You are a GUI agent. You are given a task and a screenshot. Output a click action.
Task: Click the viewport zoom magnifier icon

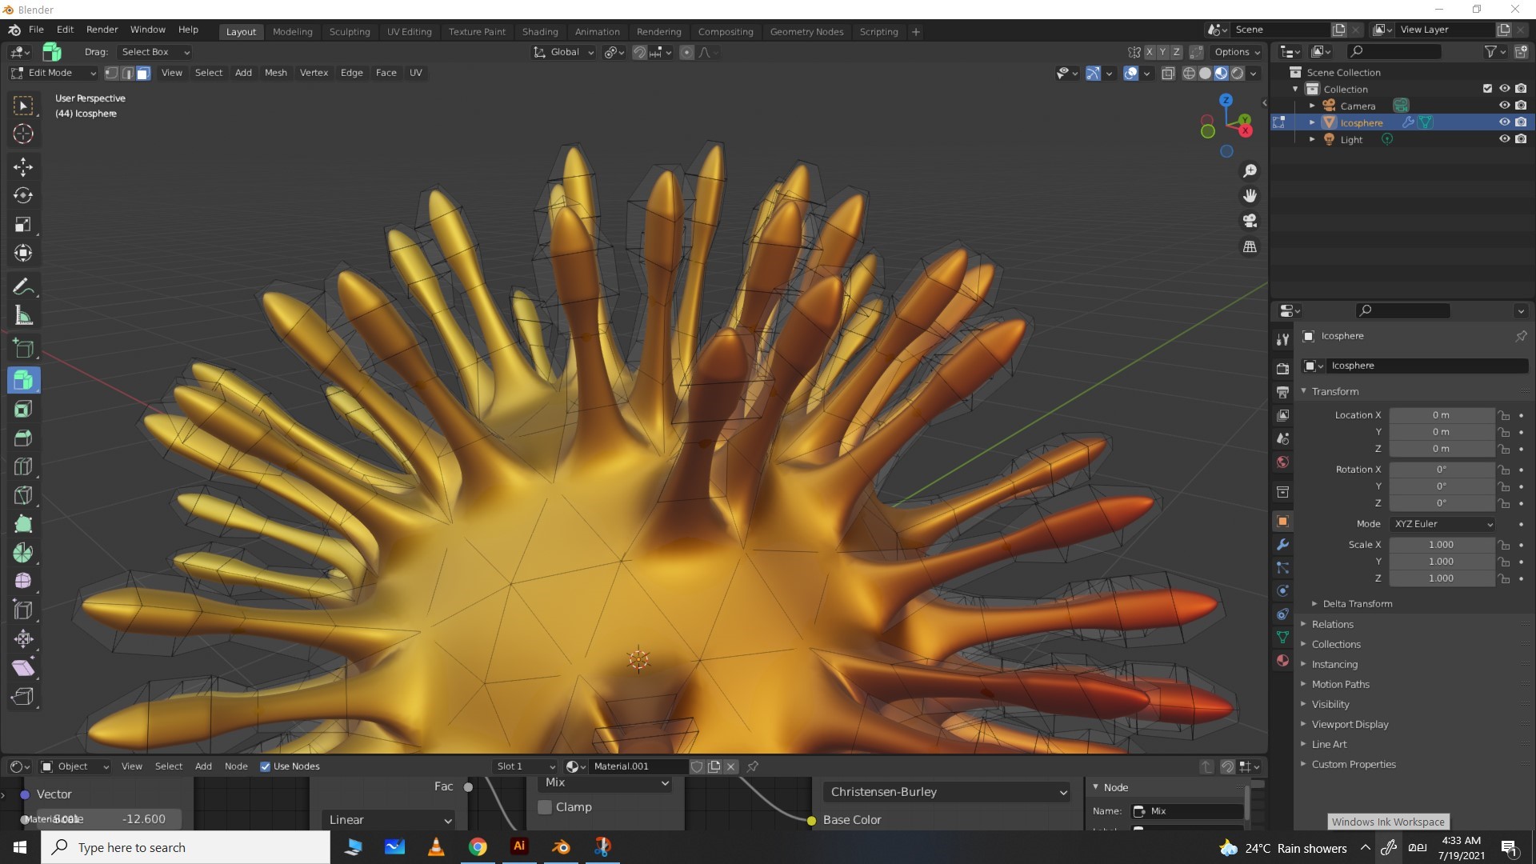tap(1250, 170)
